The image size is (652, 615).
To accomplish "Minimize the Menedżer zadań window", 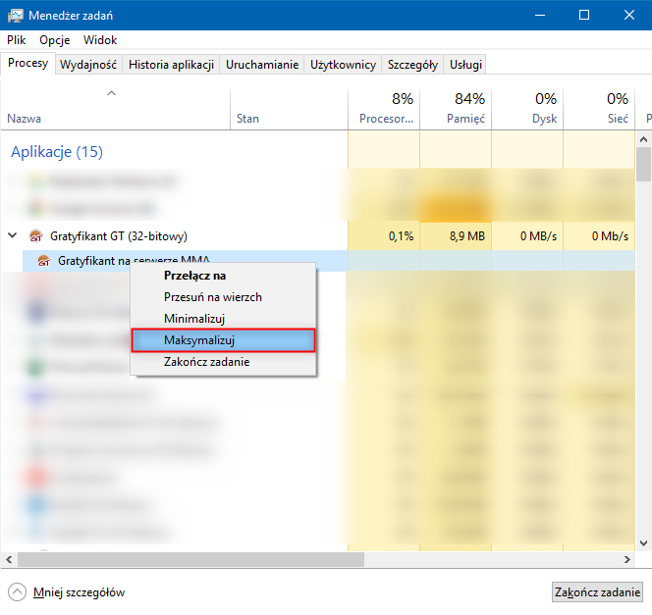I will [x=540, y=16].
